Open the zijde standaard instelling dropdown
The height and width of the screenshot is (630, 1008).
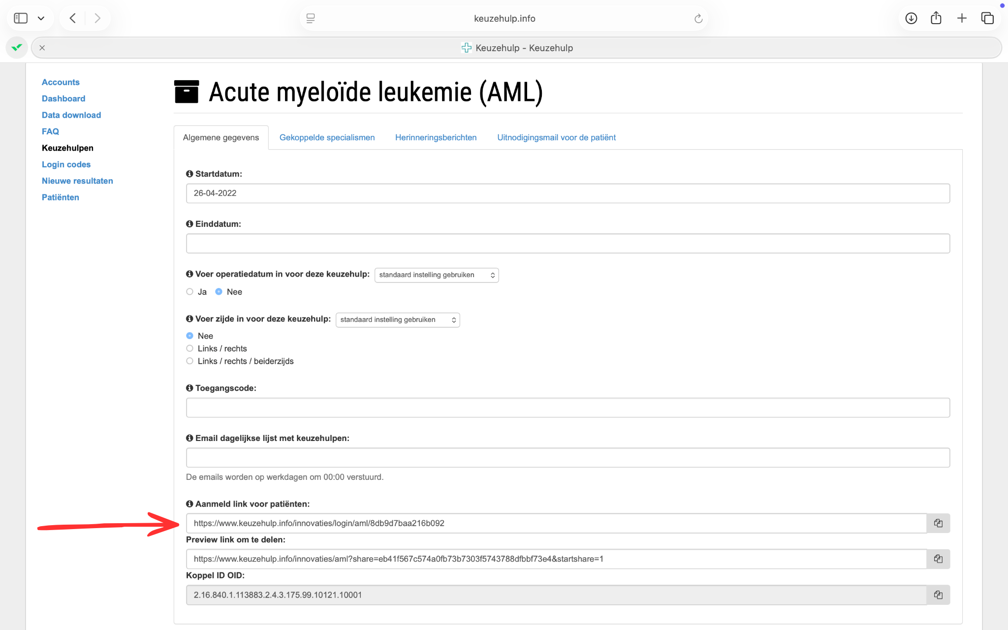397,320
